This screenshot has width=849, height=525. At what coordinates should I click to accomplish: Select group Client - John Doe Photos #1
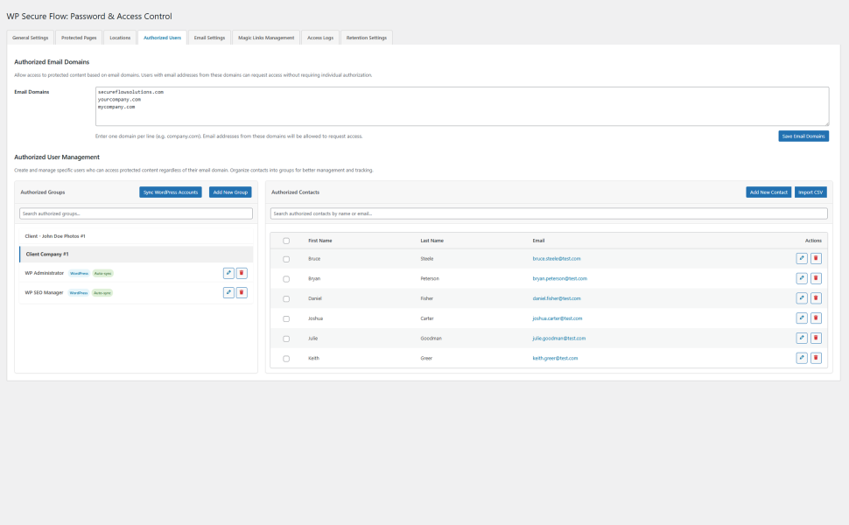137,236
